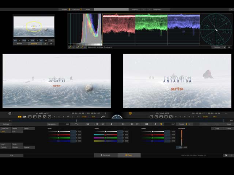Zoom out in the left viewer

30,117
